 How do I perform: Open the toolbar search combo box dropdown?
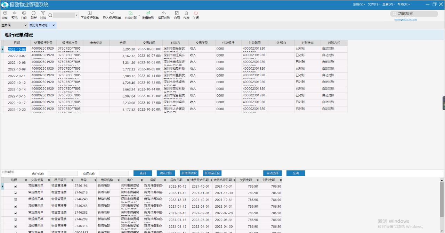pos(76,15)
